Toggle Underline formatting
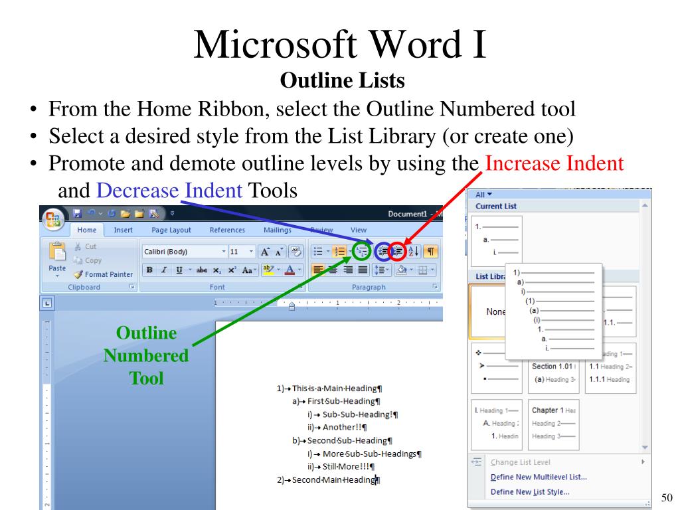 179,270
